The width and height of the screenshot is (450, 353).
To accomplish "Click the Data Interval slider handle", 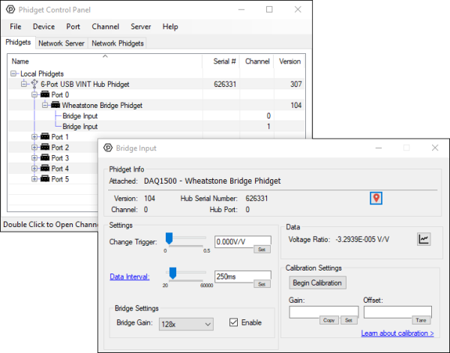I will [x=172, y=273].
